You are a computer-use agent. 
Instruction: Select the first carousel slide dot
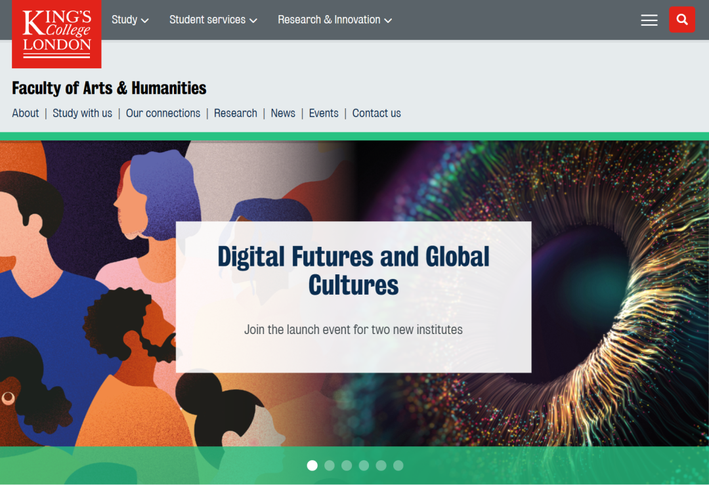pos(312,465)
